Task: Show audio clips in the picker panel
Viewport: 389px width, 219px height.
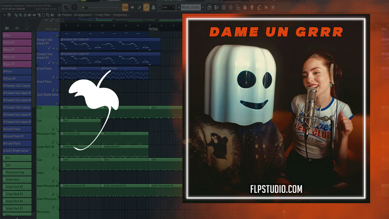Action: [17, 28]
